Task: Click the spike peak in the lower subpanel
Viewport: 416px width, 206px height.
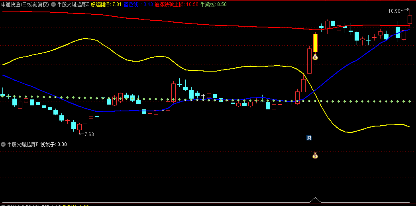Action: coord(315,198)
